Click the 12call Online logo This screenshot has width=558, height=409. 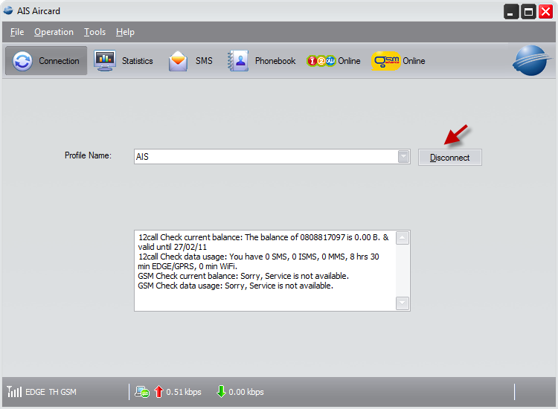tap(321, 61)
